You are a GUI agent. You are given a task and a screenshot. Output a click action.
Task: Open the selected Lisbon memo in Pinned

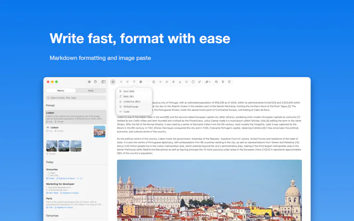coord(76,117)
